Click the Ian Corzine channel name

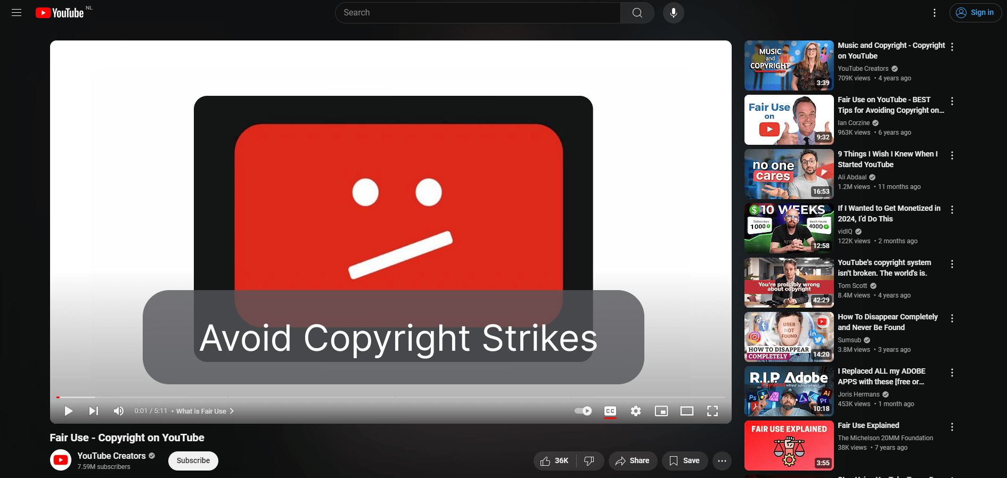click(x=853, y=123)
